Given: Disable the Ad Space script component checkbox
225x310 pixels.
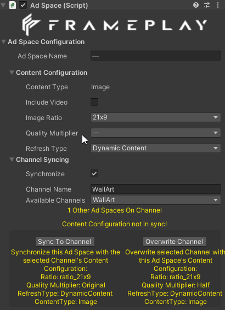Looking at the screenshot, I should coord(23,5).
